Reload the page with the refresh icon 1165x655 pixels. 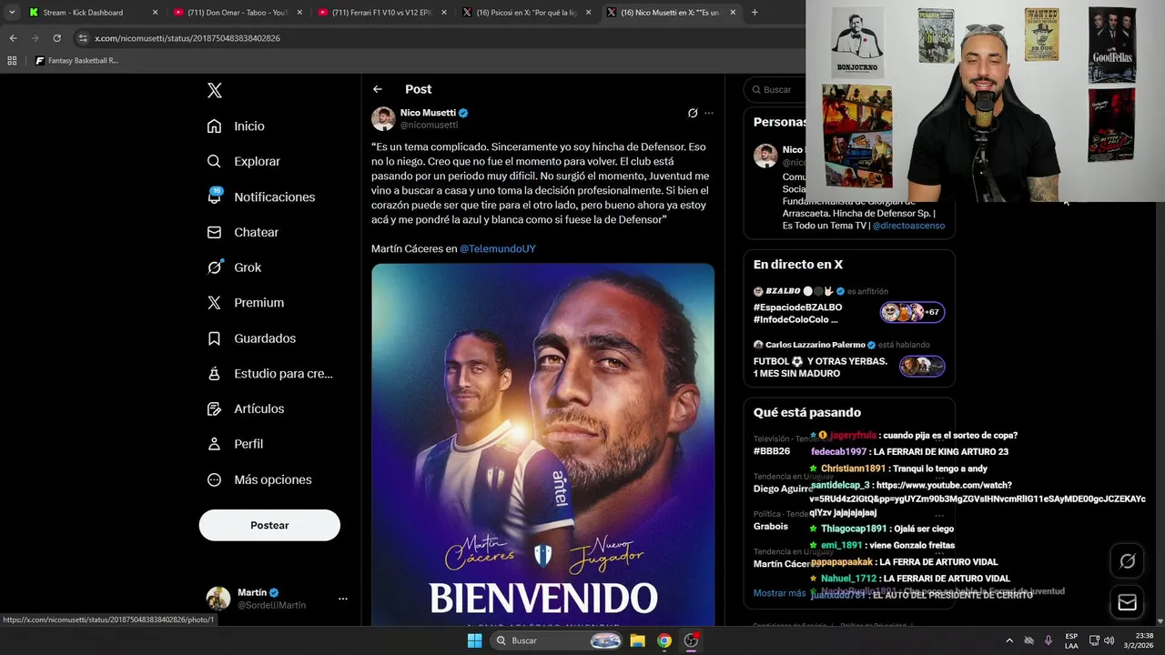[x=56, y=38]
